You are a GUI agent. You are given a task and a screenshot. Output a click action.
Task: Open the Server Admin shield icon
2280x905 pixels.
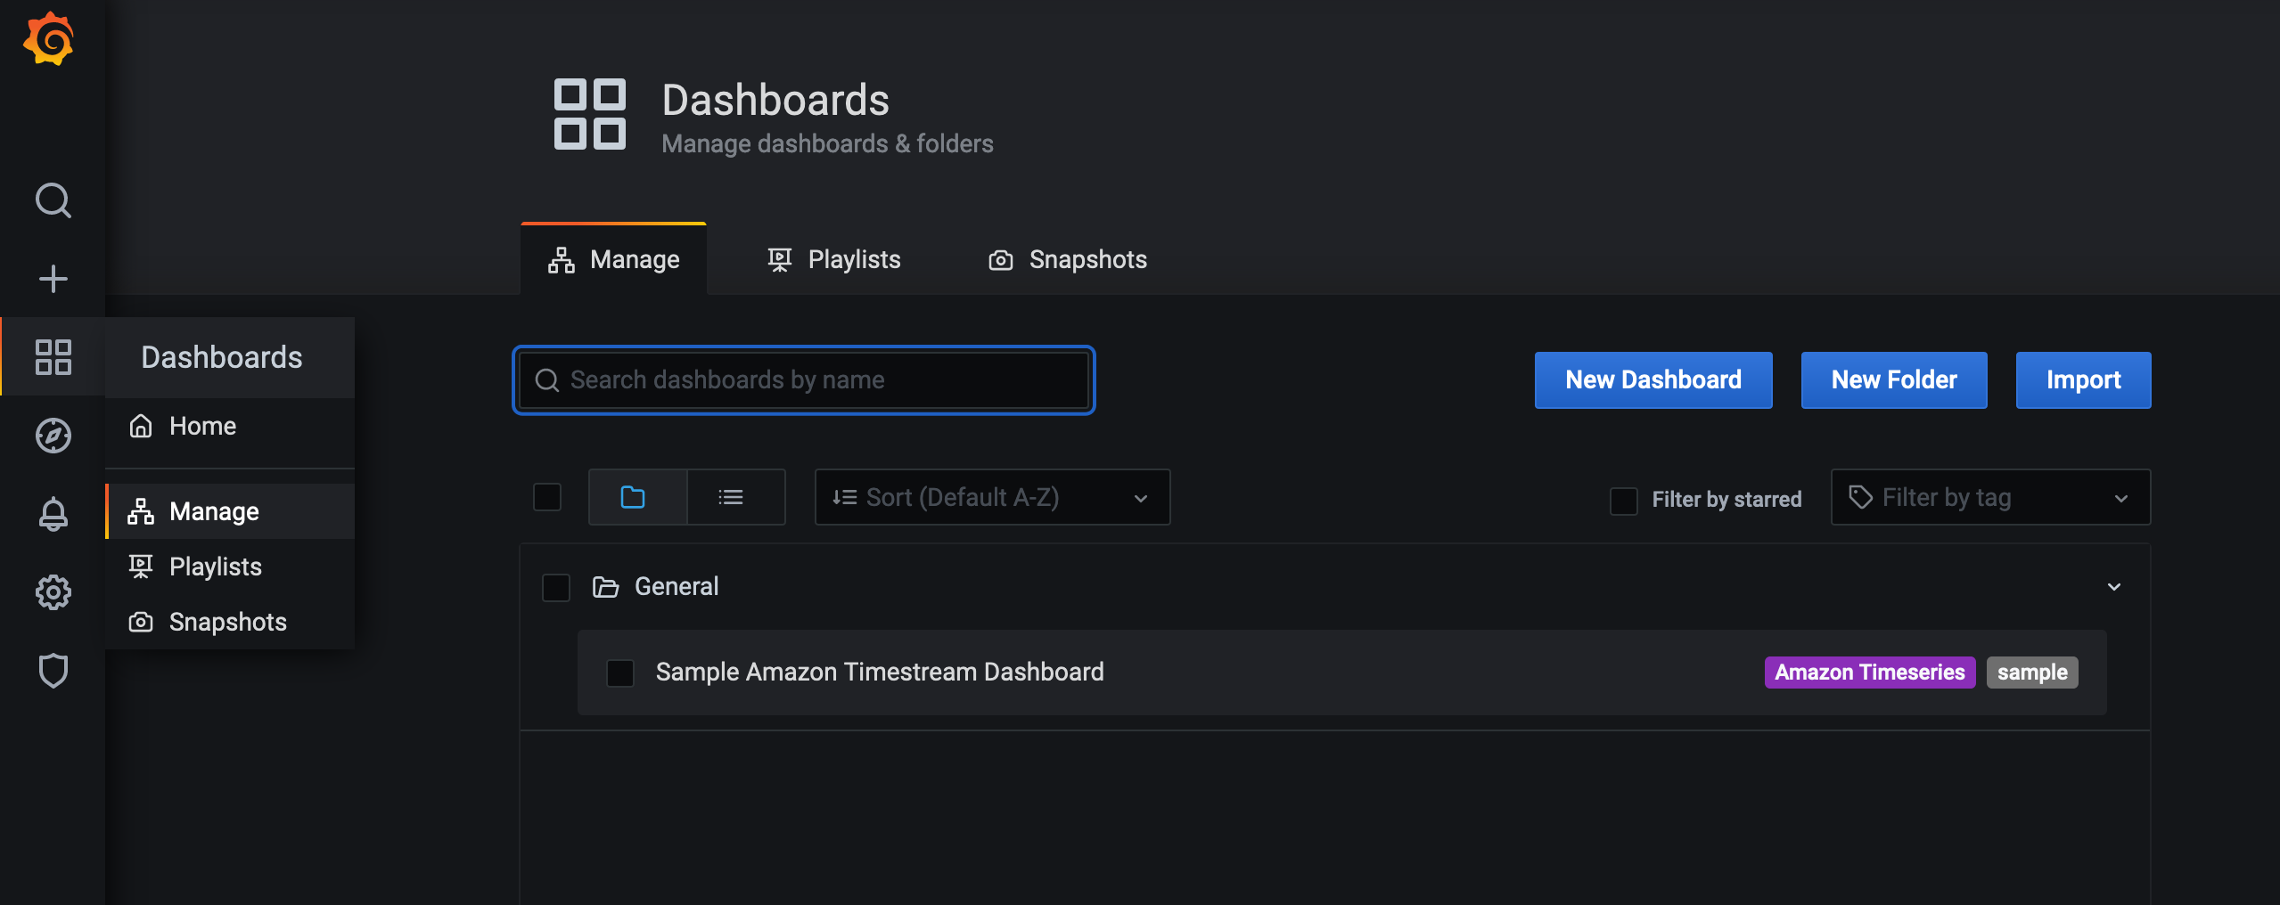(53, 671)
